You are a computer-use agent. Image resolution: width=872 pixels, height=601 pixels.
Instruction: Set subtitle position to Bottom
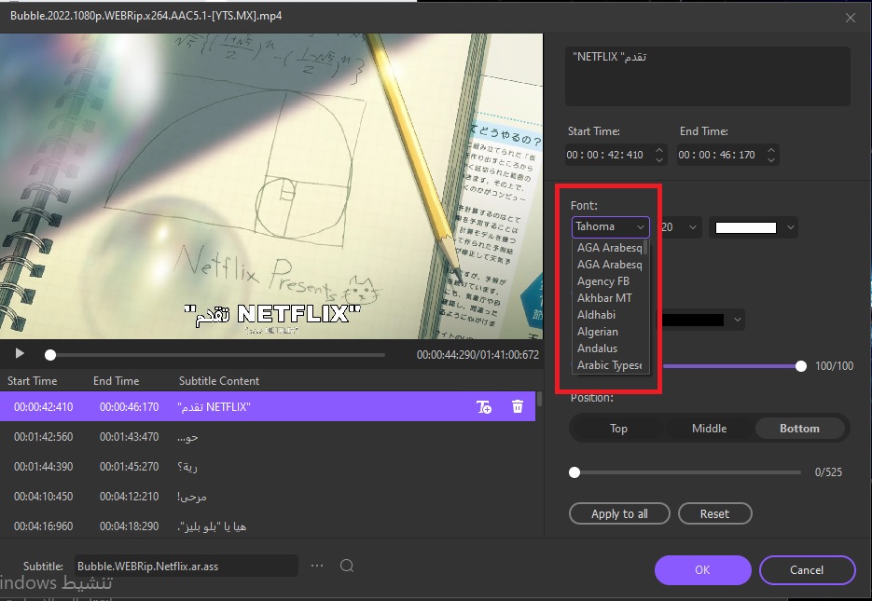[x=799, y=429]
